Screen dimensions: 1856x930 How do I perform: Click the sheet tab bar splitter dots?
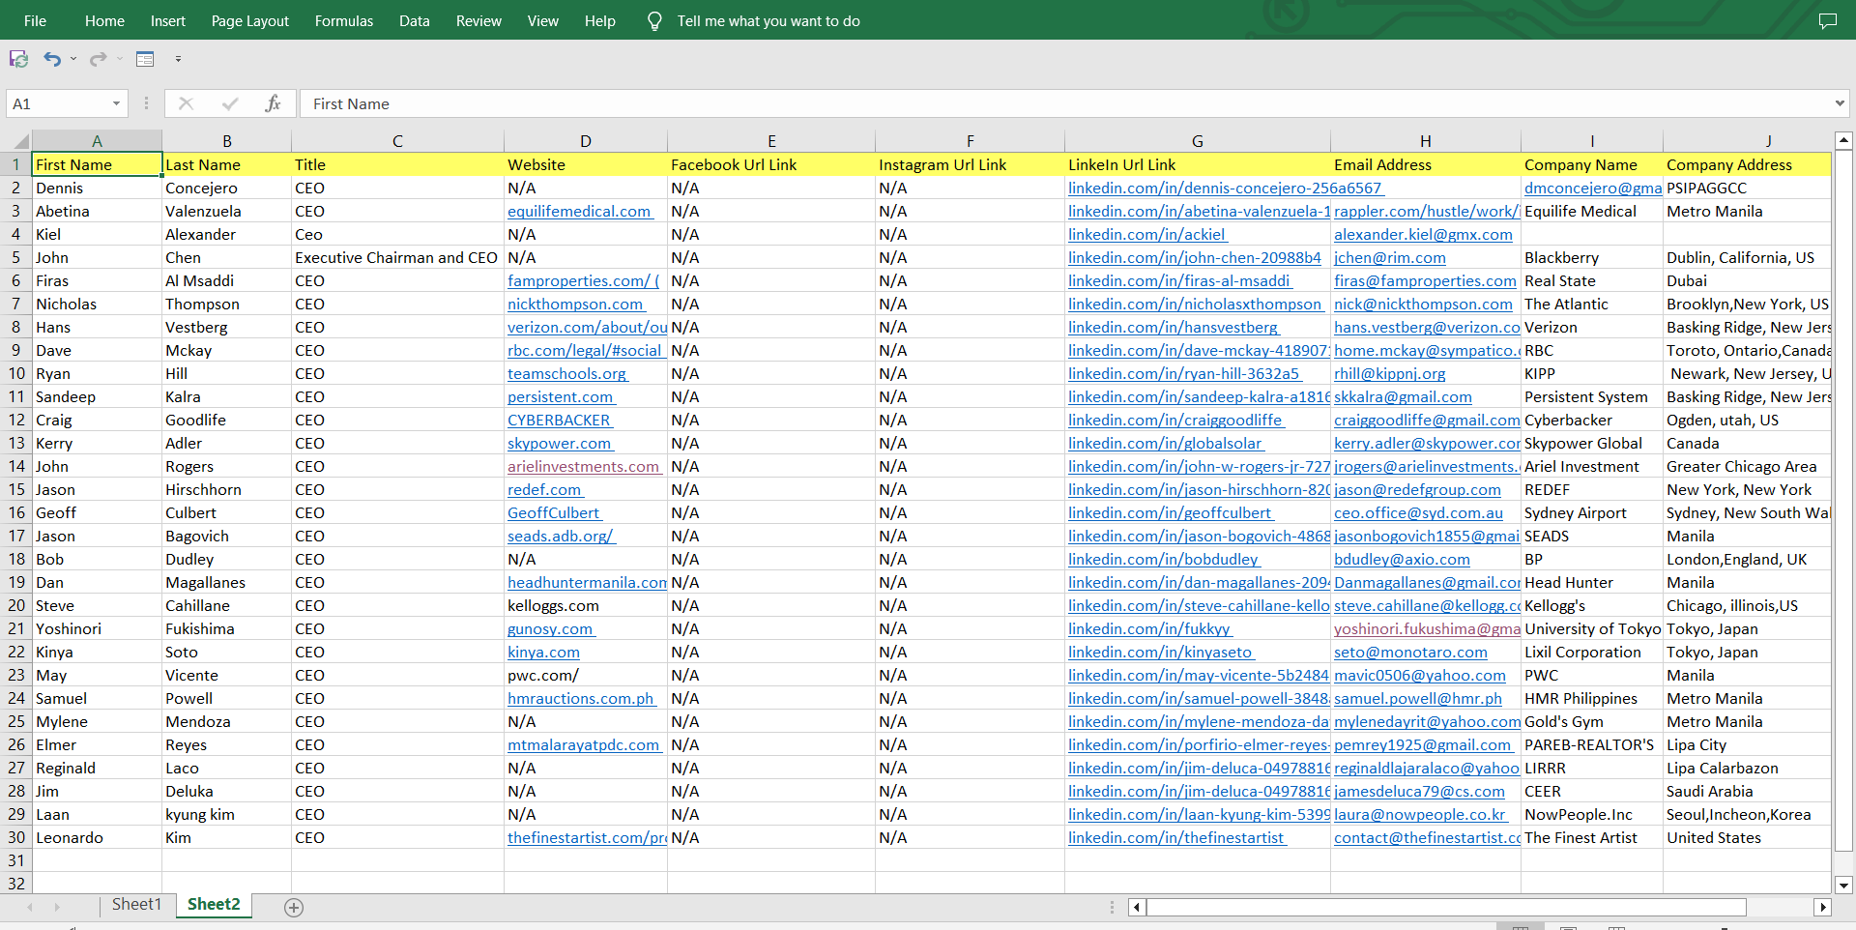click(x=1112, y=907)
